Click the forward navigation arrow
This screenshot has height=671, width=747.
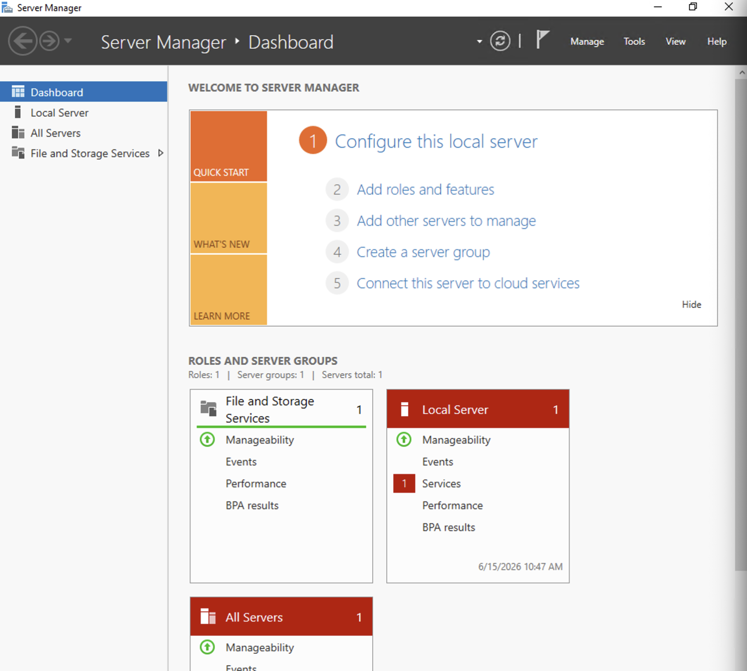tap(50, 41)
